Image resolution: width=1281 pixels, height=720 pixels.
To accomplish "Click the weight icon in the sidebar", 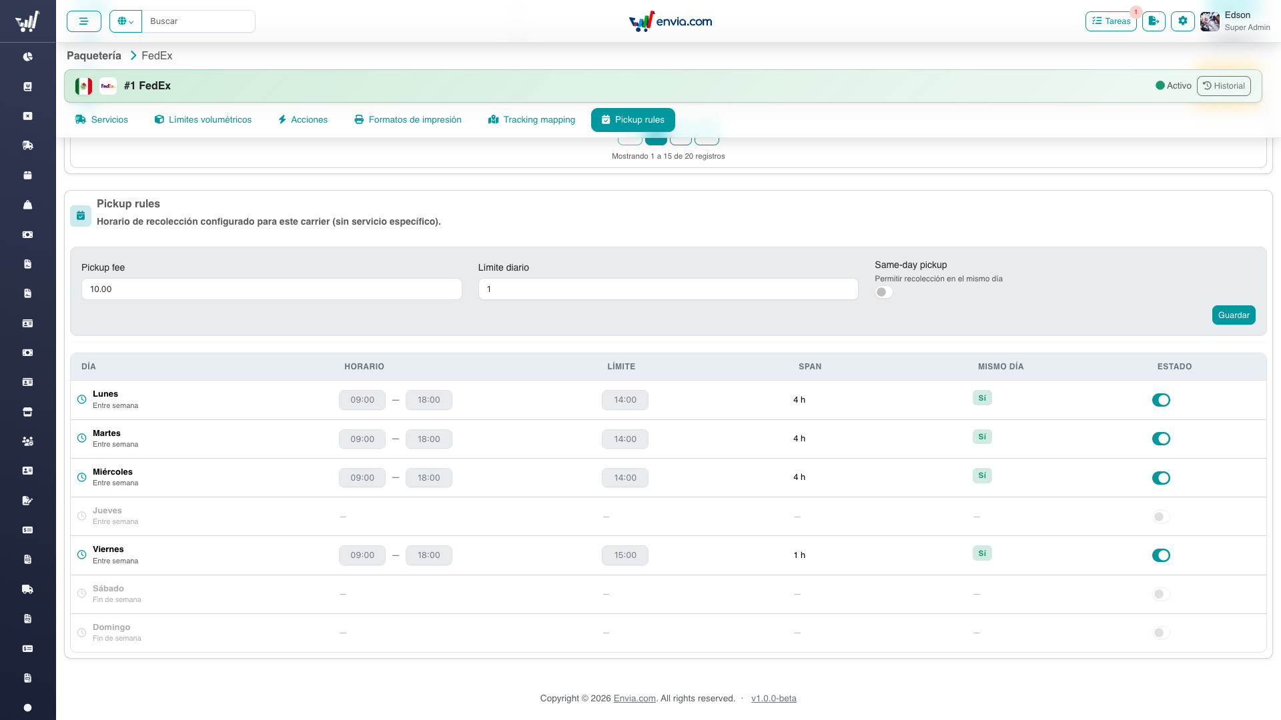I will [27, 205].
